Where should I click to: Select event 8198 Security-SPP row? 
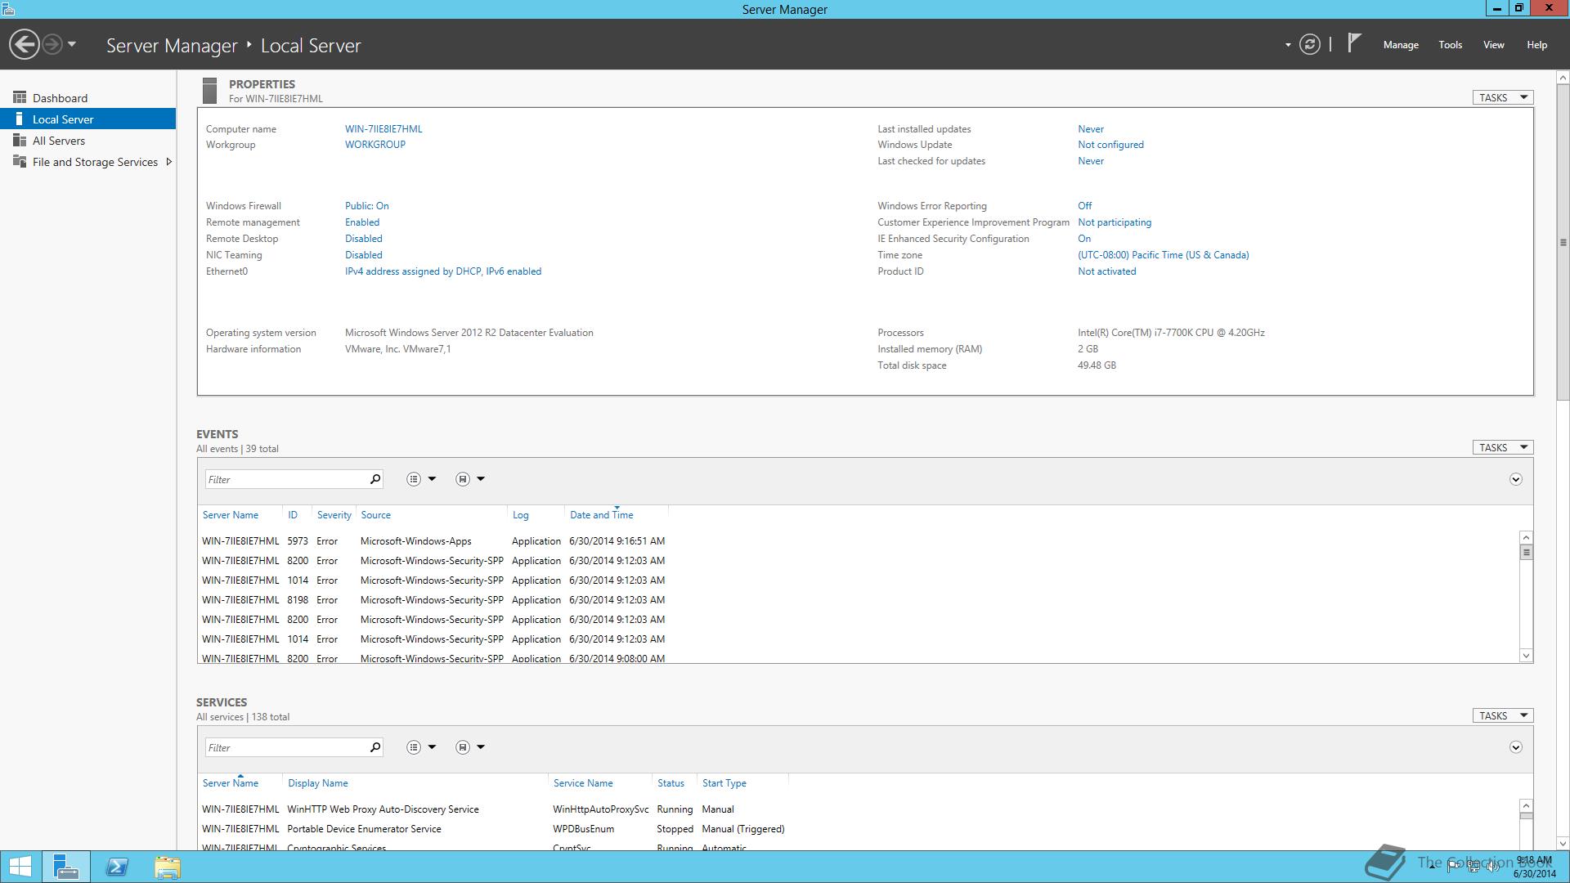pos(433,600)
